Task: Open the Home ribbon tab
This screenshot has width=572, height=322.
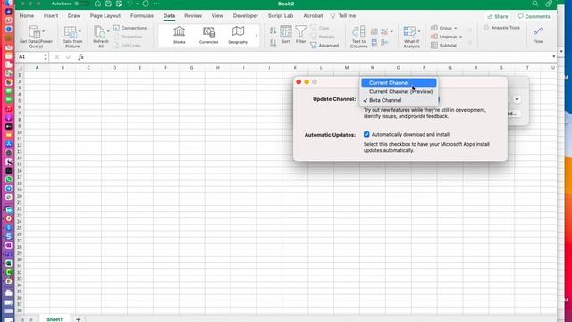Action: coord(27,16)
